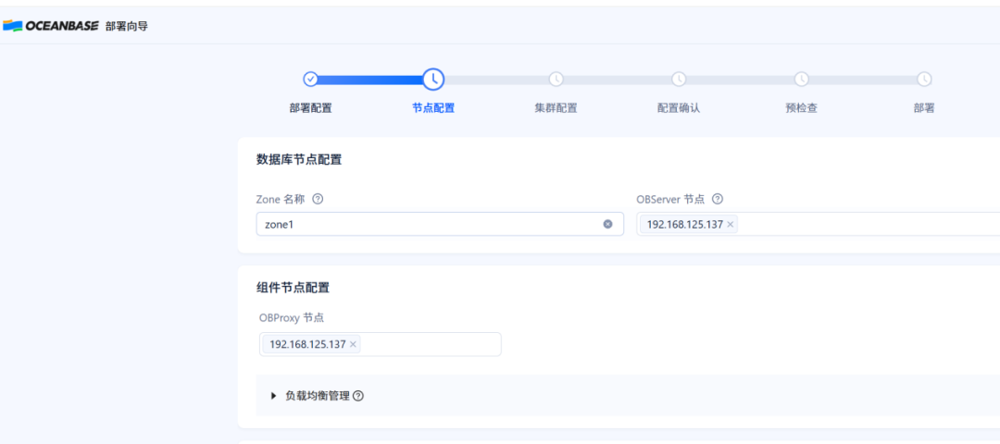Click the Zone 名称 label
1000x444 pixels.
coord(282,199)
